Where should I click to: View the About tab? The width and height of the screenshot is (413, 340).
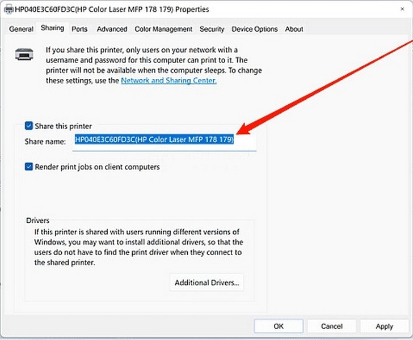pyautogui.click(x=294, y=29)
